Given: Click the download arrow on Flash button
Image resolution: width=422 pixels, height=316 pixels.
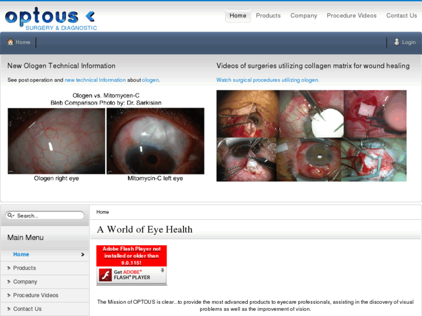Looking at the screenshot, I should coord(163,270).
